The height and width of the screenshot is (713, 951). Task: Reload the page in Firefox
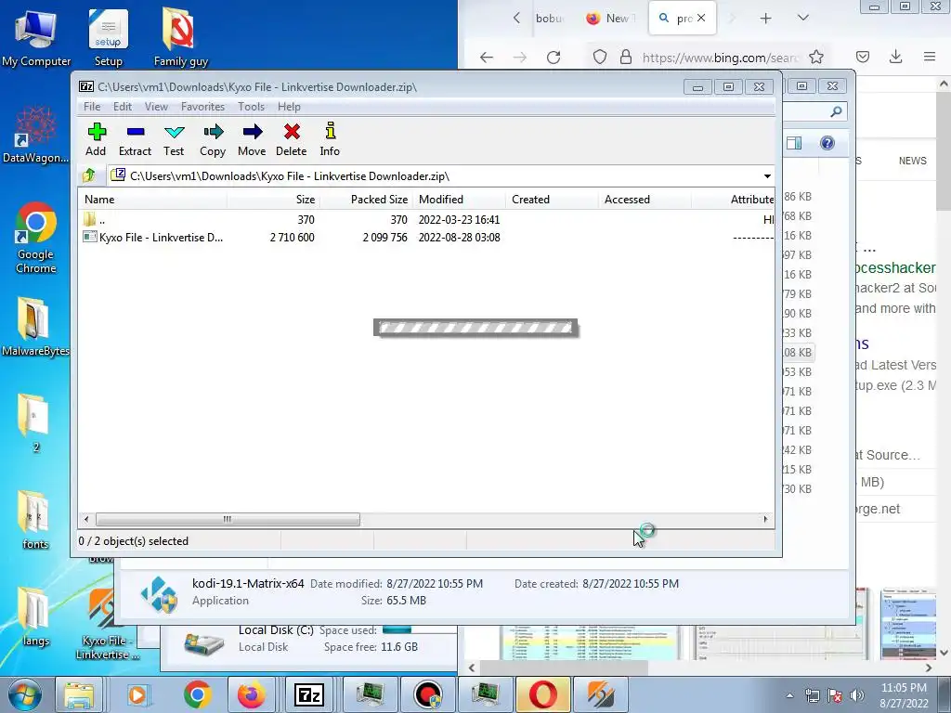[x=554, y=57]
